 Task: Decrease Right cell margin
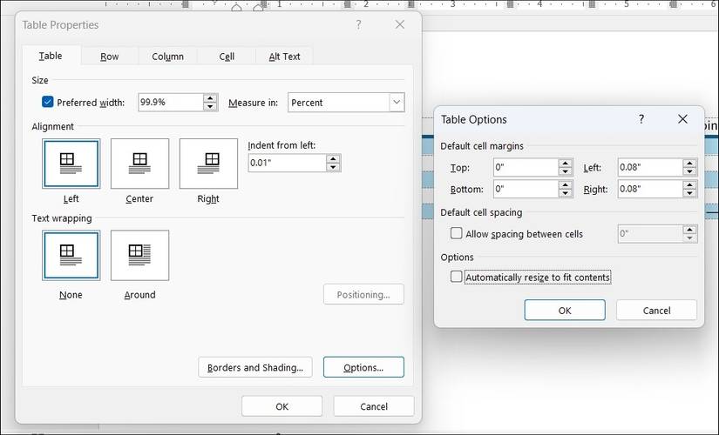pos(689,193)
